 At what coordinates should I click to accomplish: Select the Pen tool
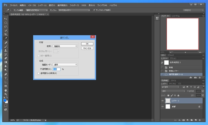coord(6,74)
